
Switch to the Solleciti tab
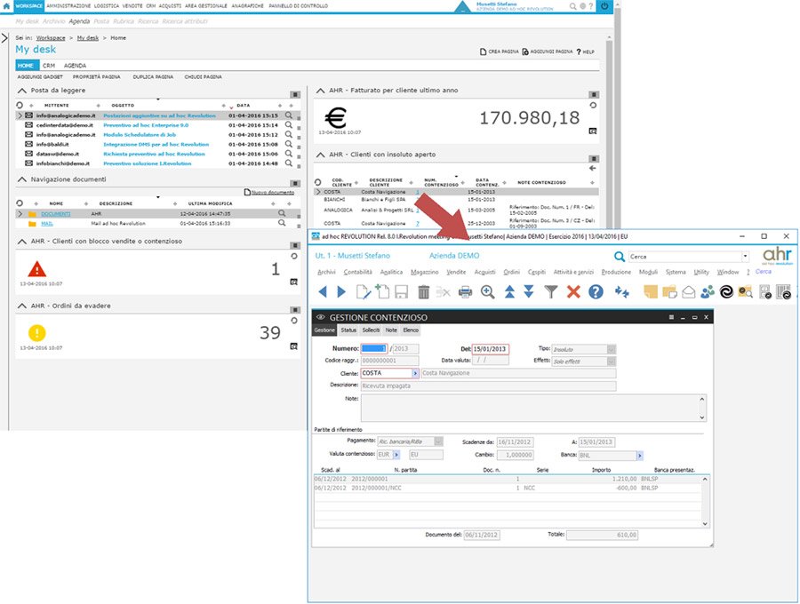coord(370,330)
